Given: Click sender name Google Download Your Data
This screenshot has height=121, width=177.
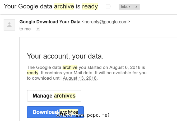Looking at the screenshot, I should tap(50, 22).
